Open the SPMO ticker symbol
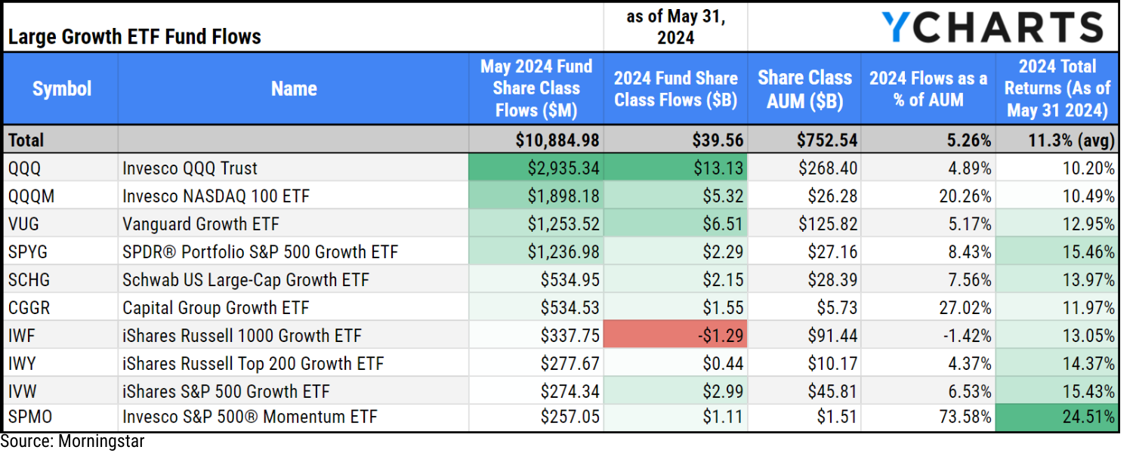1133x453 pixels. coord(23,416)
